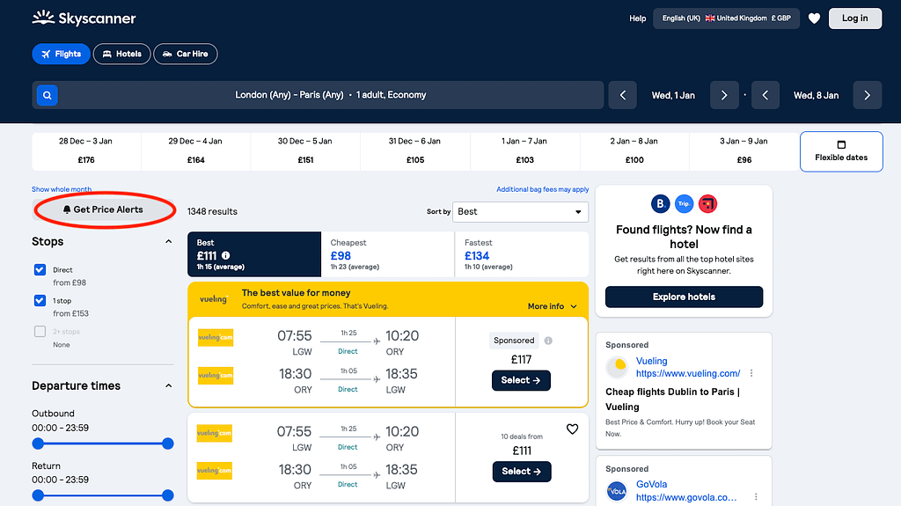Open saved favourites heart in header
Image resolution: width=901 pixels, height=506 pixels.
[x=814, y=18]
